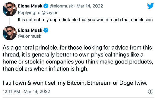Open the 12:11 PM · Mar 14, 2022 timestamp
The width and height of the screenshot is (155, 98).
pyautogui.click(x=26, y=91)
